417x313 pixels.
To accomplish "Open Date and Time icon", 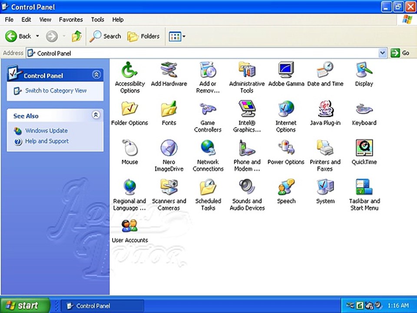I will [325, 70].
